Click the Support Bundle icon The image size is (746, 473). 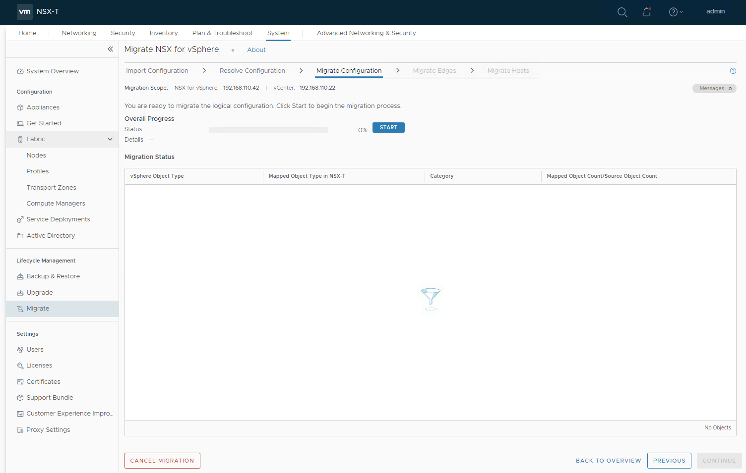pyautogui.click(x=20, y=398)
